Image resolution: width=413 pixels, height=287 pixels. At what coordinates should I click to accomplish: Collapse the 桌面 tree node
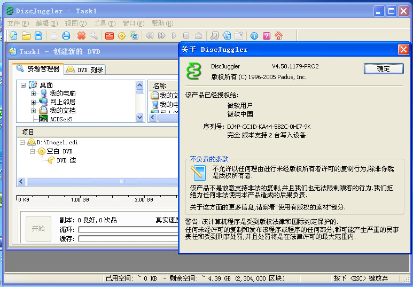coord(23,85)
